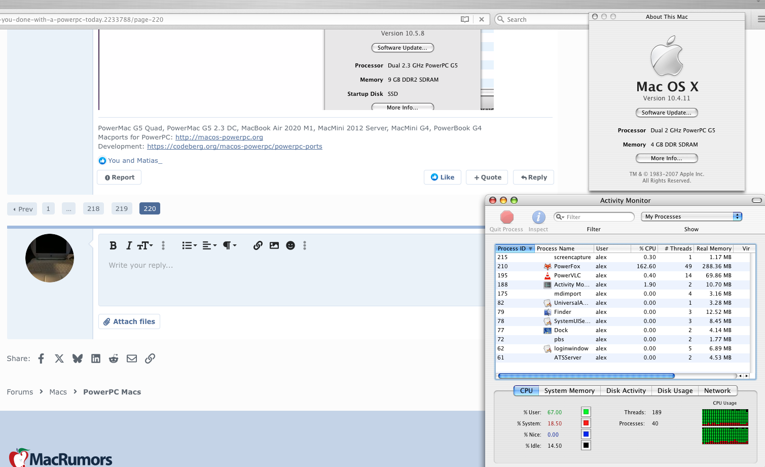Select the Dock process icon
The width and height of the screenshot is (765, 467).
pos(548,330)
